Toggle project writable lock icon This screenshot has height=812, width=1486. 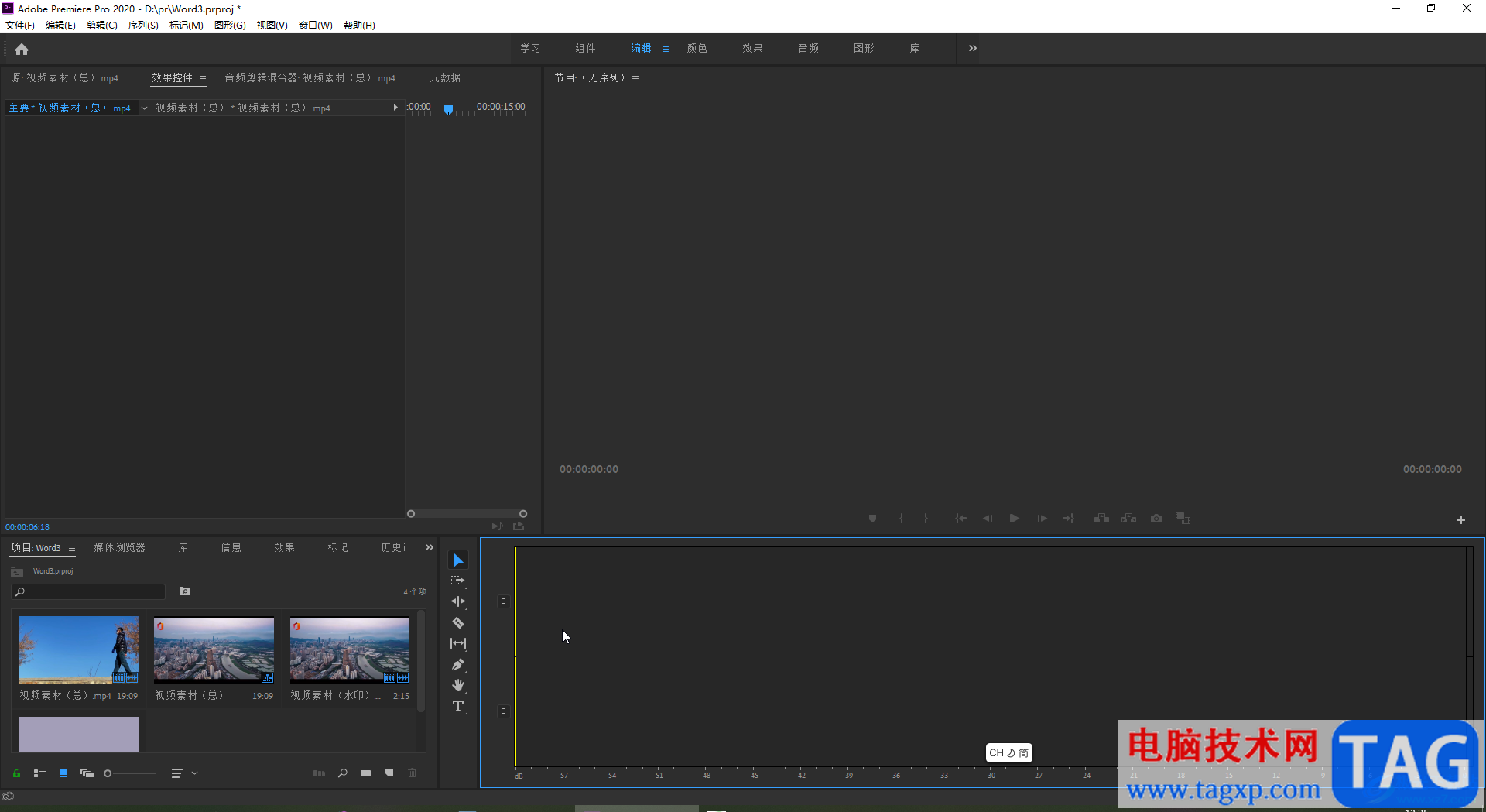pos(16,773)
